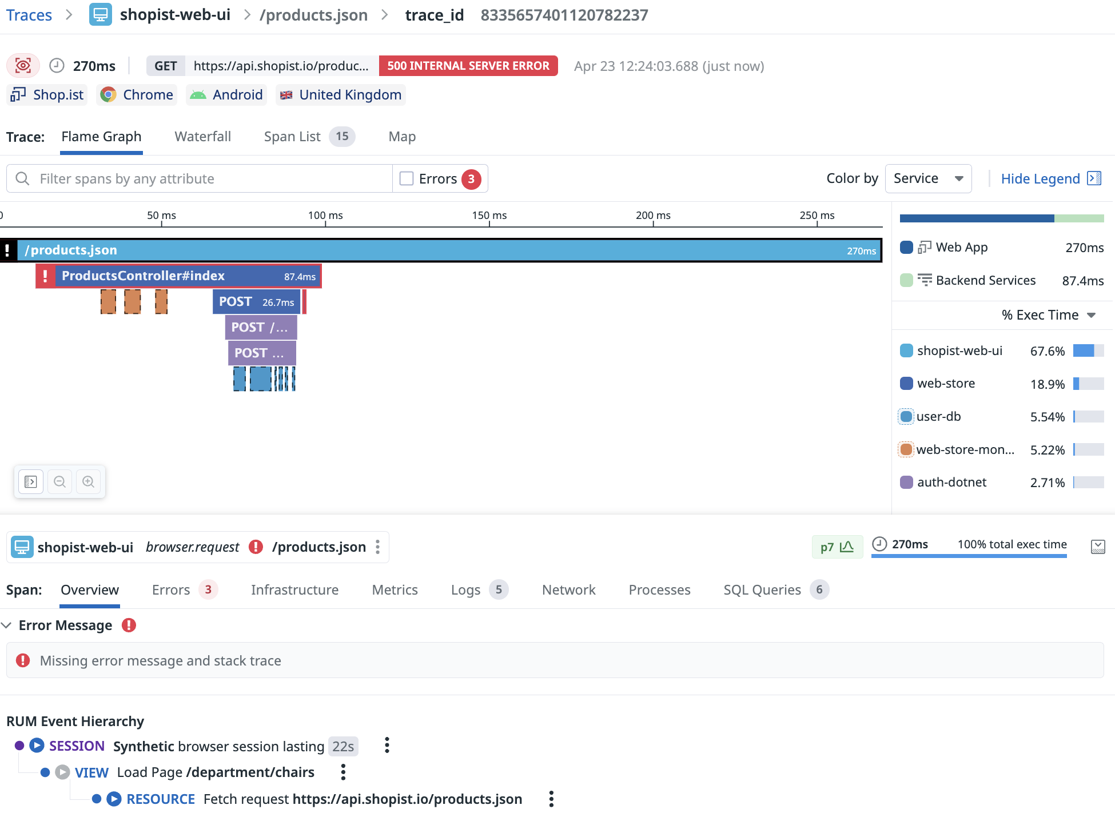Open the SQL Queries span tab
The height and width of the screenshot is (813, 1115).
pyautogui.click(x=762, y=590)
